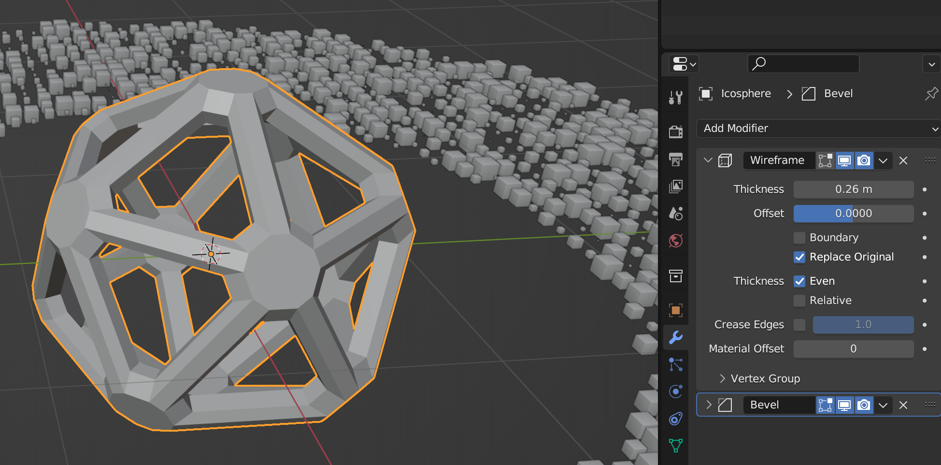Screen dimensions: 941x465
Task: Click the Icosphere breadcrumb label
Action: pyautogui.click(x=746, y=94)
